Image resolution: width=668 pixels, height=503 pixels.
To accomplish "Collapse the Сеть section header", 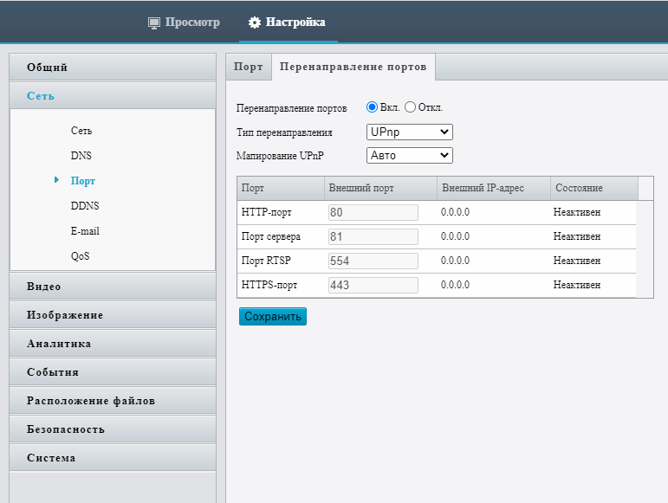I will [x=113, y=96].
